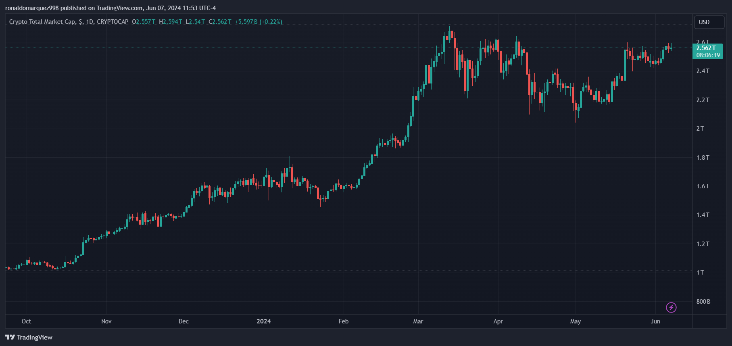
Task: Select the current price label 2.562T
Action: (706, 48)
